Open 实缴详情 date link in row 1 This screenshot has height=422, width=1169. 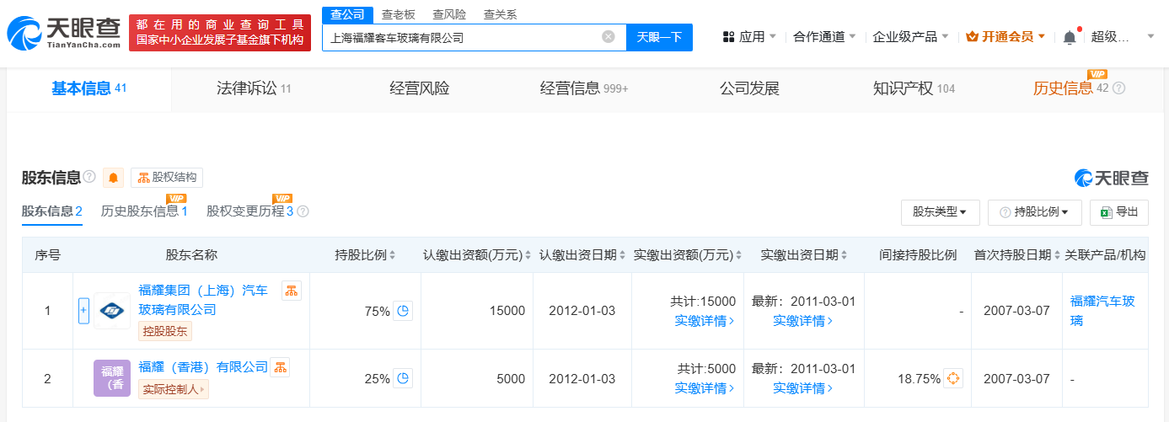click(x=803, y=321)
